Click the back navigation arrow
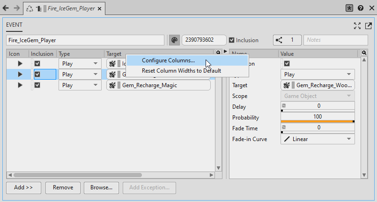 point(6,8)
